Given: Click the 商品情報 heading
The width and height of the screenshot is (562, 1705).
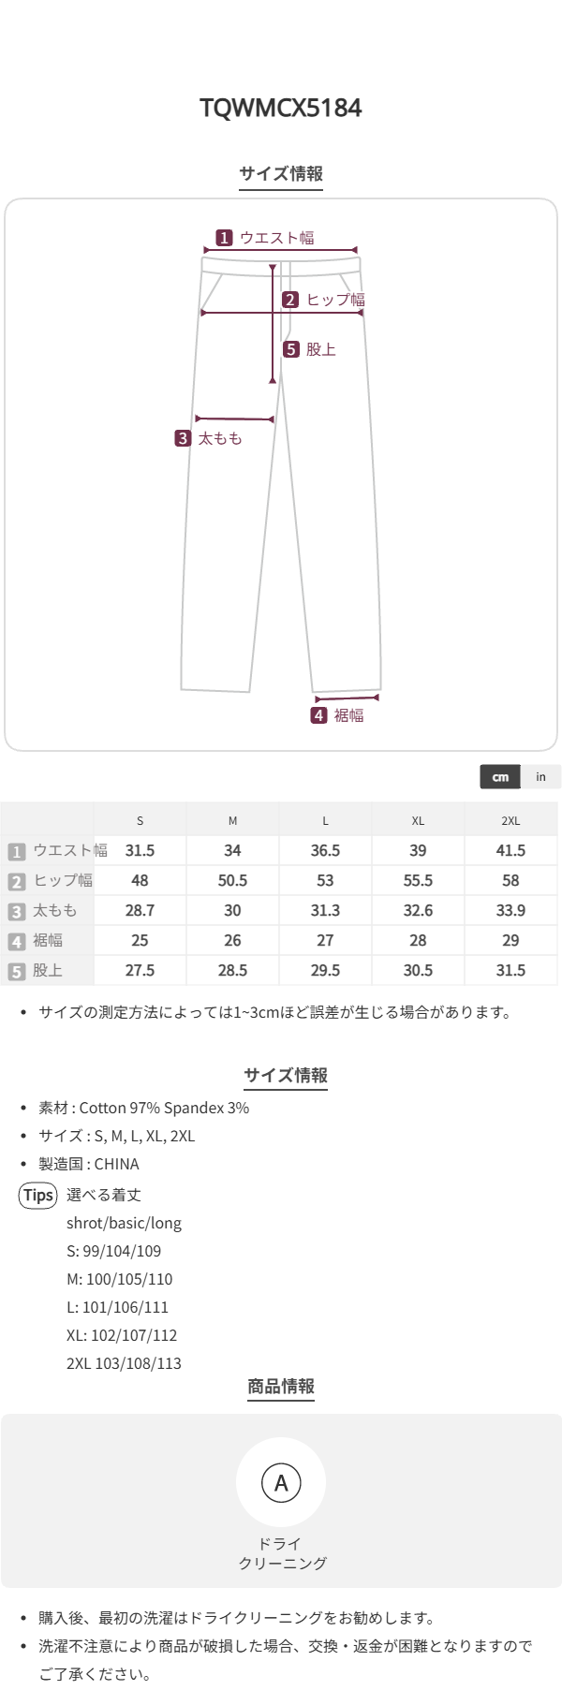Looking at the screenshot, I should pos(281,1387).
